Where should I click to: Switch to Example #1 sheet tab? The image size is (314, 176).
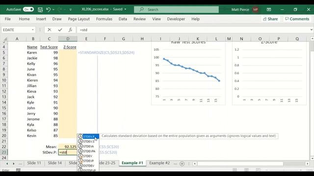point(132,163)
